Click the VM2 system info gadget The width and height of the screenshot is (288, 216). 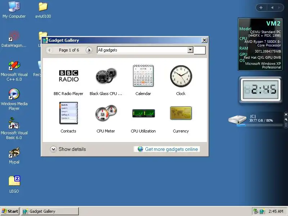tap(260, 44)
